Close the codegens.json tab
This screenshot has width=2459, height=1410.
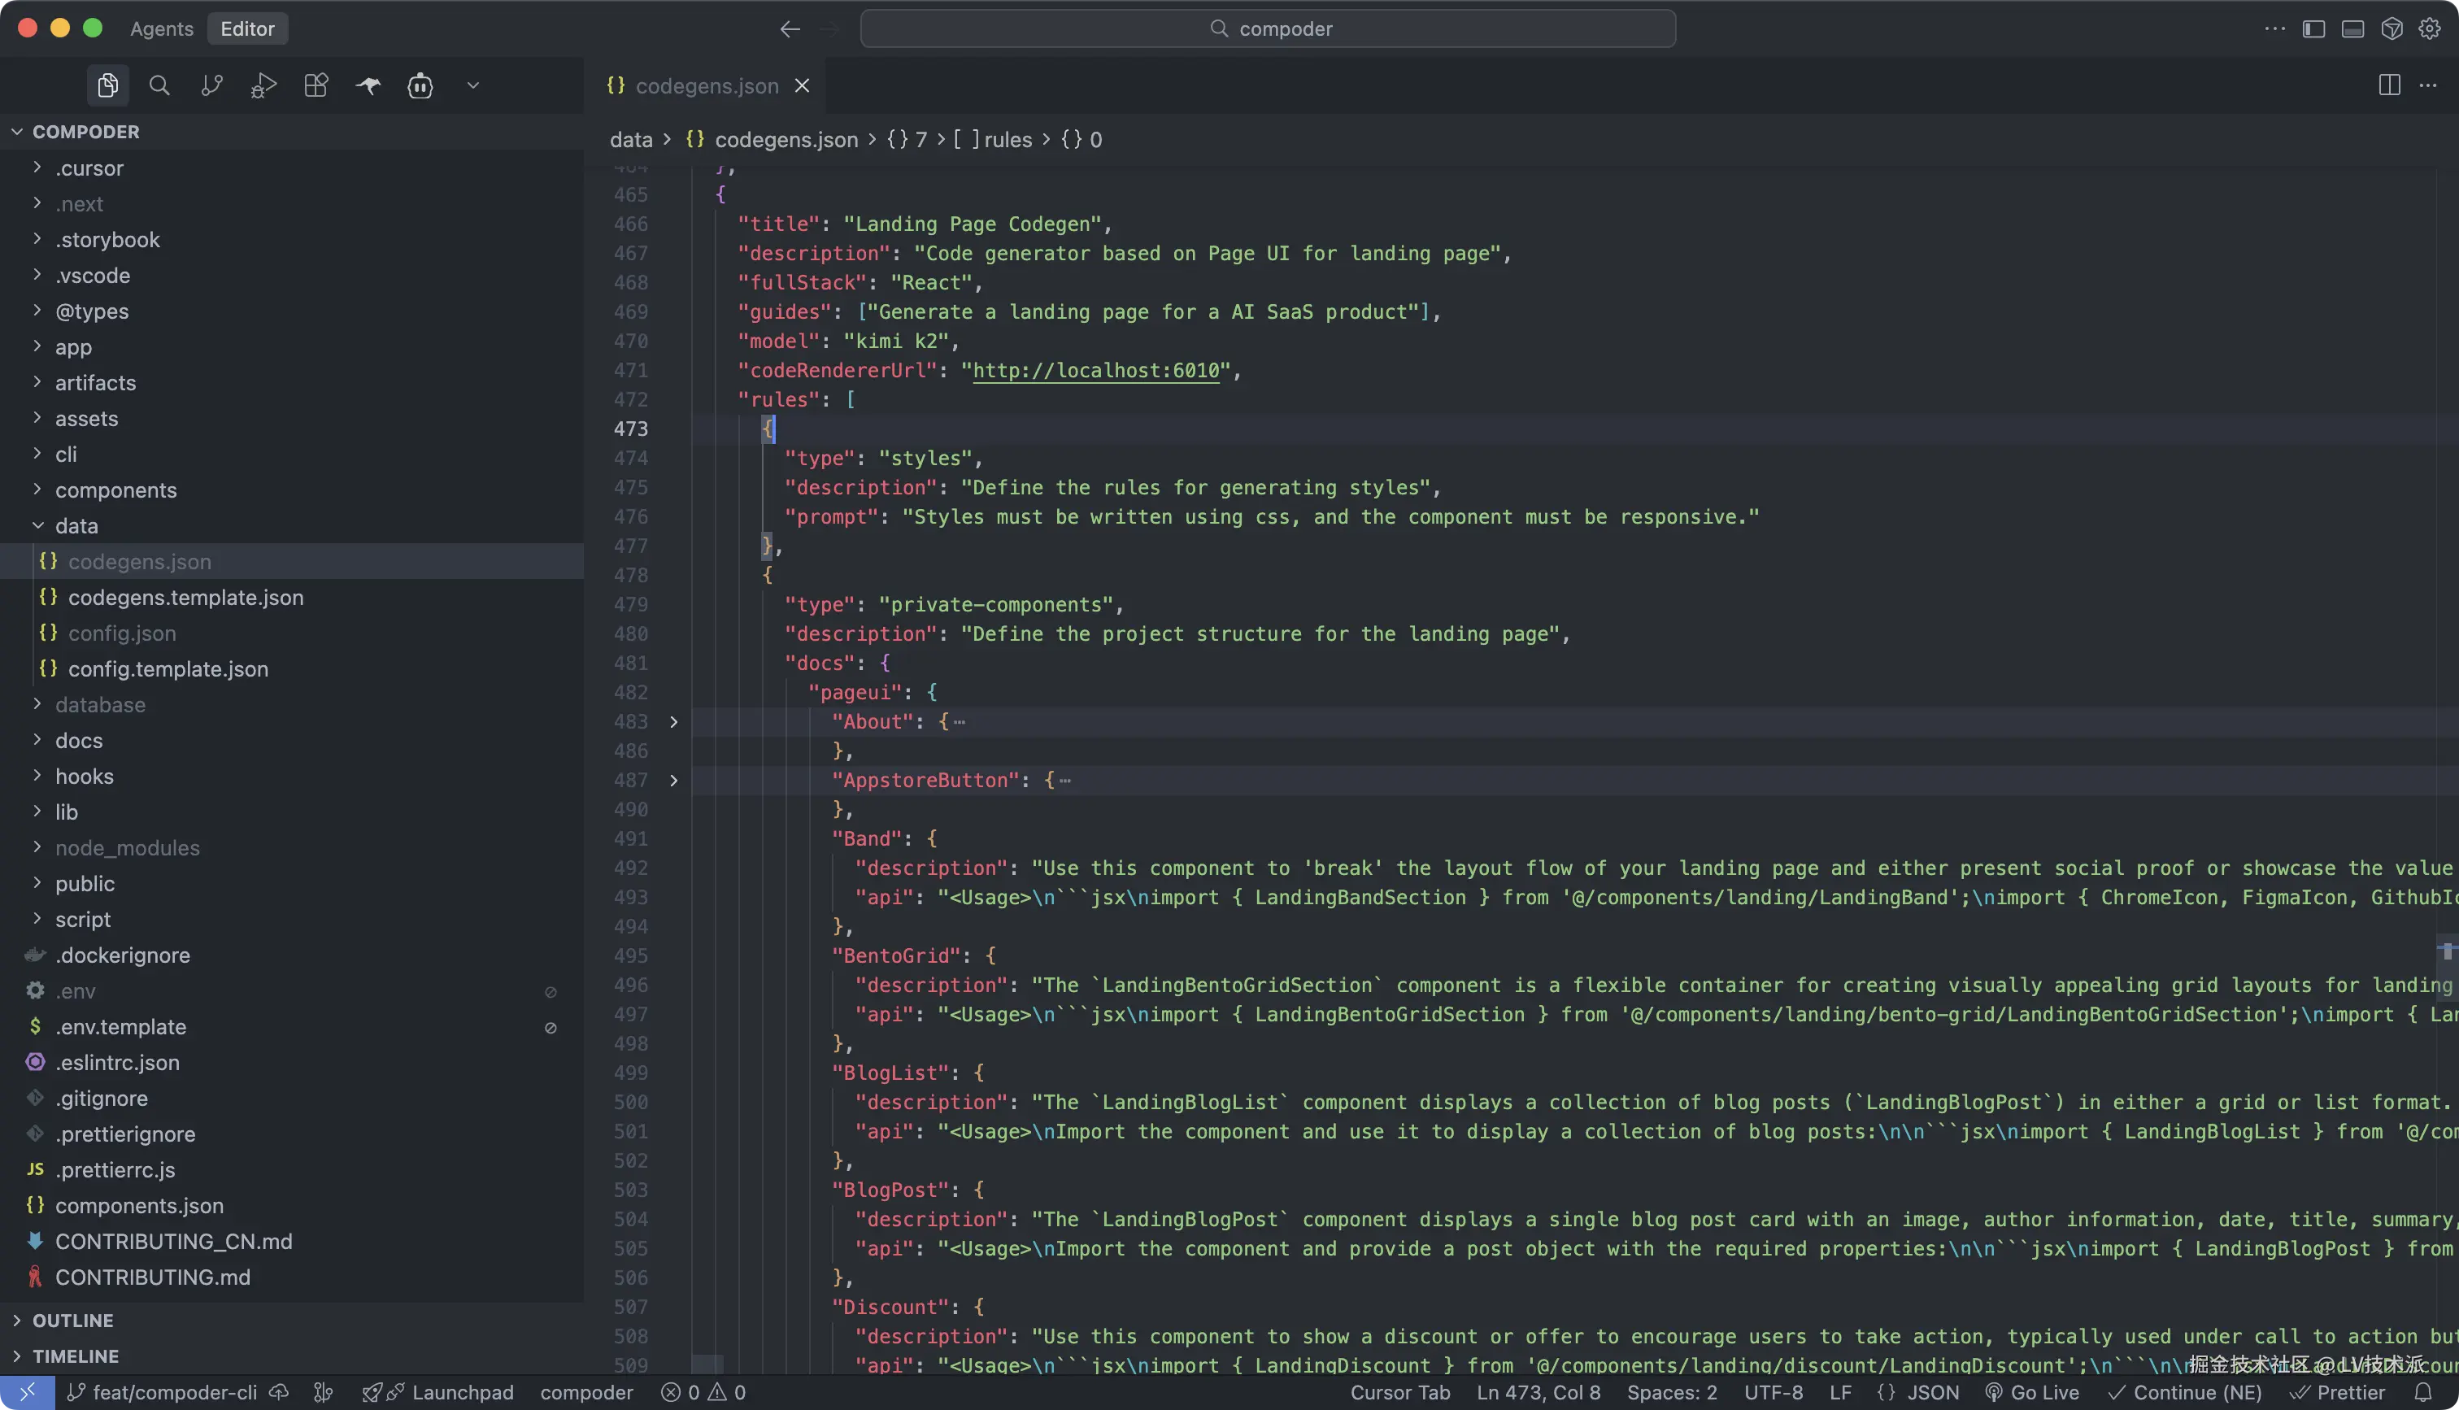(802, 86)
